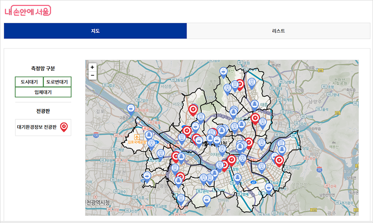Screen dimensions: 373x223
Task: Click the 내 손안에 서울 logo
Action: 28,12
